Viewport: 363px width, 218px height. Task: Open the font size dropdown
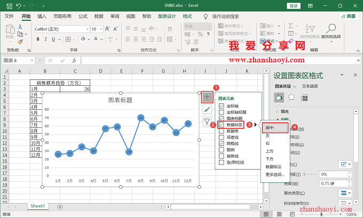101,29
